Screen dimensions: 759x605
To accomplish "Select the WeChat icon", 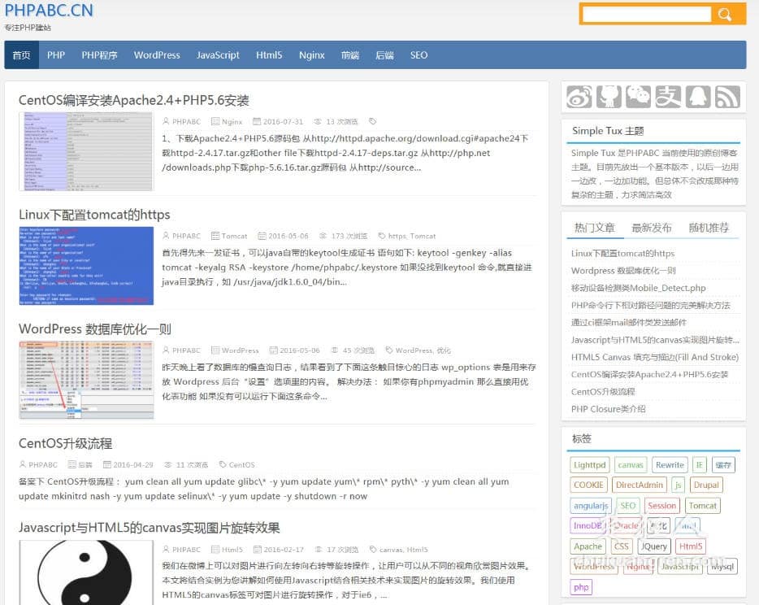I will coord(639,97).
